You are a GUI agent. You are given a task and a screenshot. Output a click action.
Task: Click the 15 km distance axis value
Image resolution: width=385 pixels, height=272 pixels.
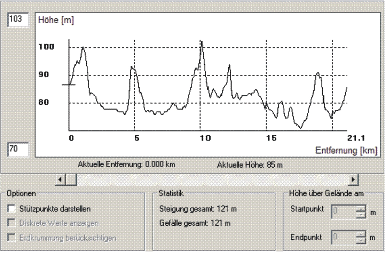click(x=271, y=138)
